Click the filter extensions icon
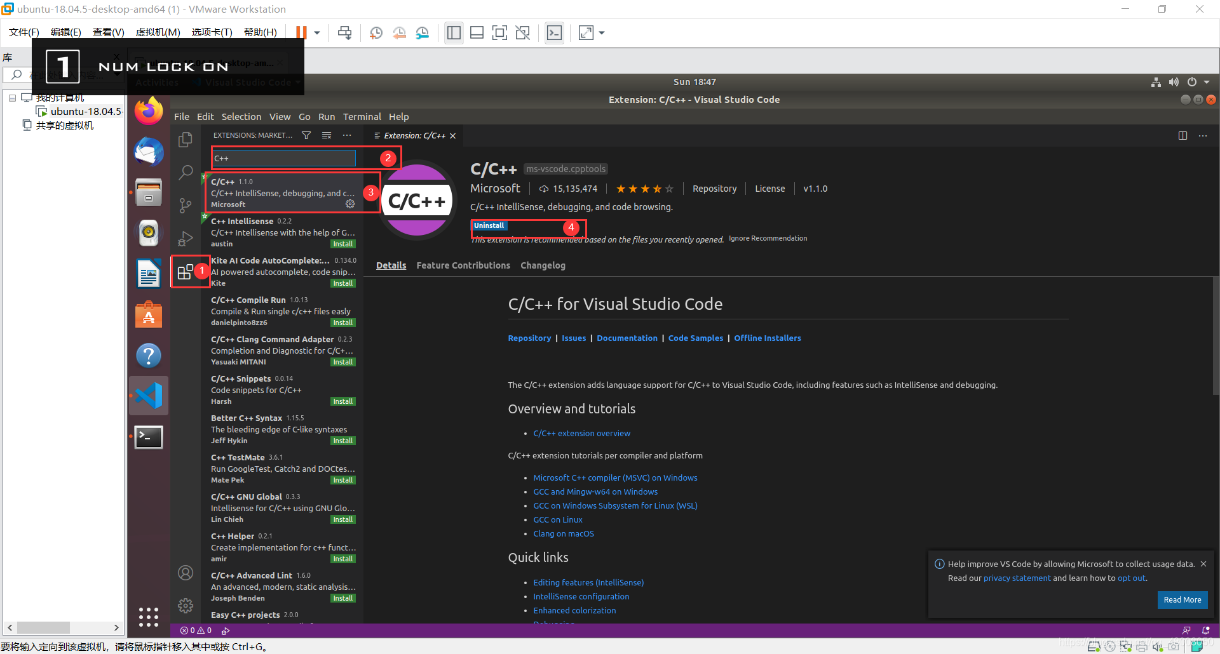The height and width of the screenshot is (654, 1220). pyautogui.click(x=306, y=135)
